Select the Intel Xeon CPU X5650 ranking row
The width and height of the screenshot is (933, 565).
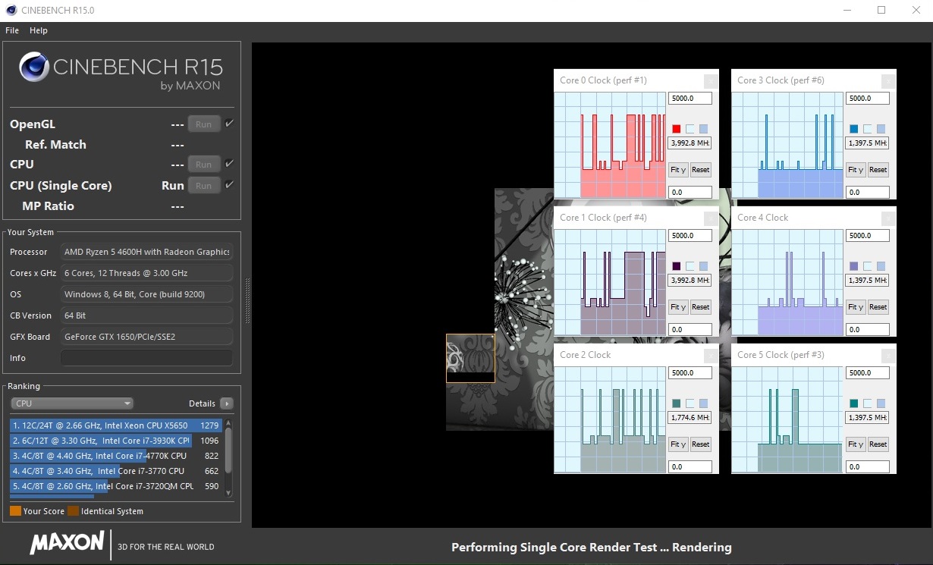[115, 425]
